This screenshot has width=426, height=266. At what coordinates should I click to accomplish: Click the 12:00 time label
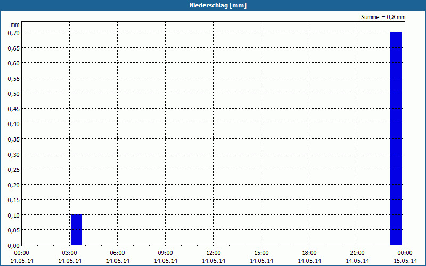(x=214, y=253)
